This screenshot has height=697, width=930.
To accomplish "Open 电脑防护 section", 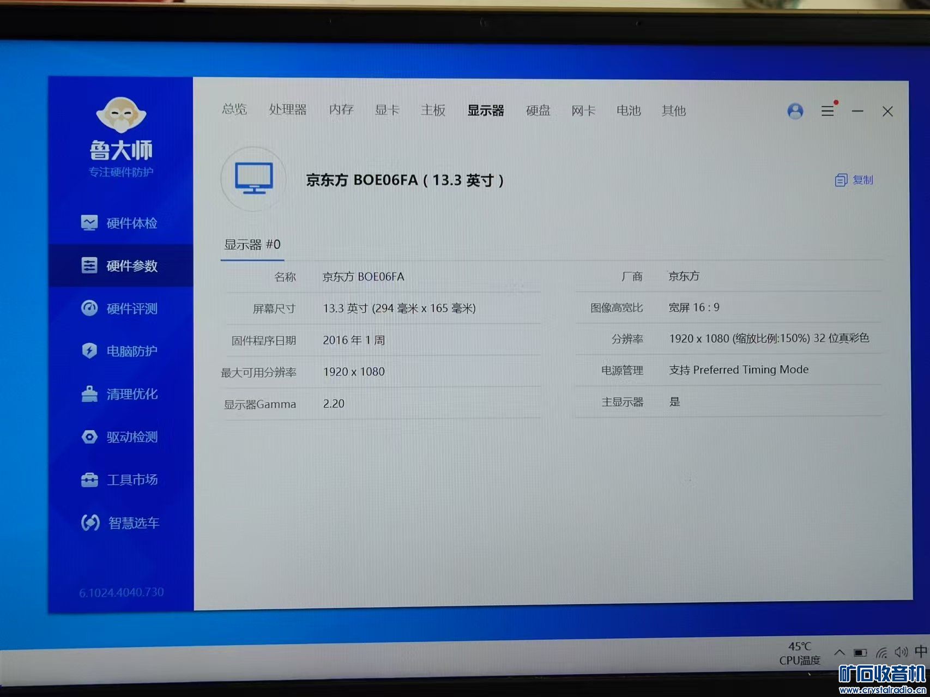I will point(132,351).
